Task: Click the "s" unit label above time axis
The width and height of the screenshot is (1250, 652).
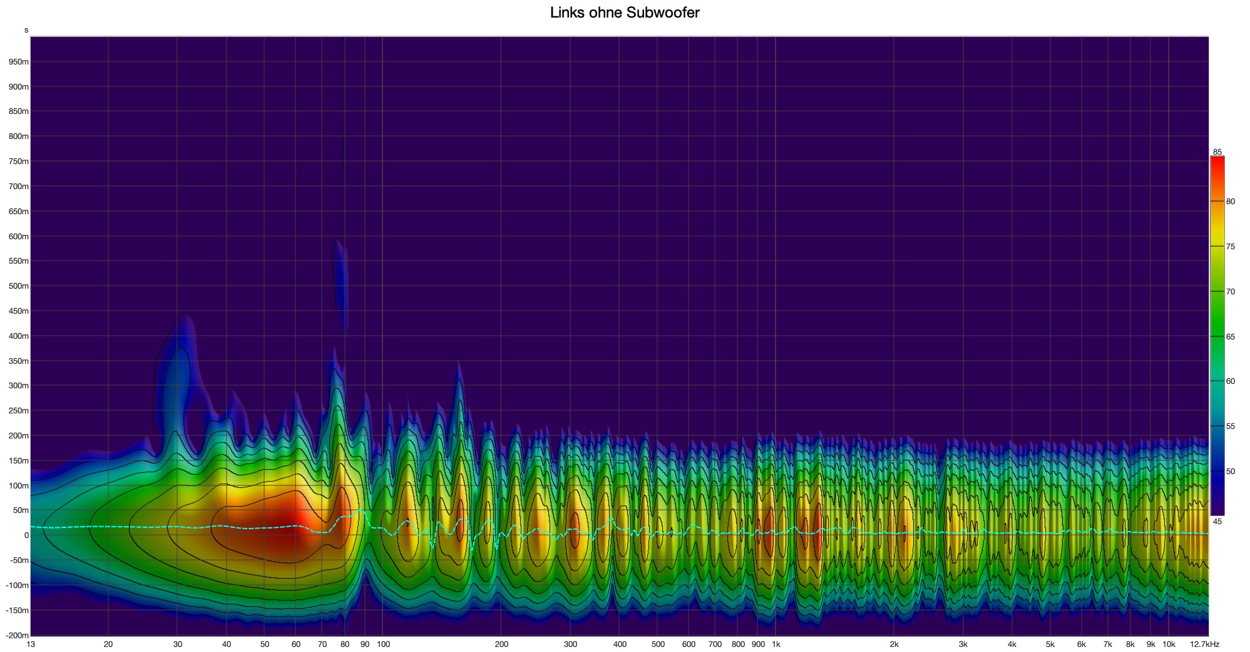Action: [x=26, y=30]
